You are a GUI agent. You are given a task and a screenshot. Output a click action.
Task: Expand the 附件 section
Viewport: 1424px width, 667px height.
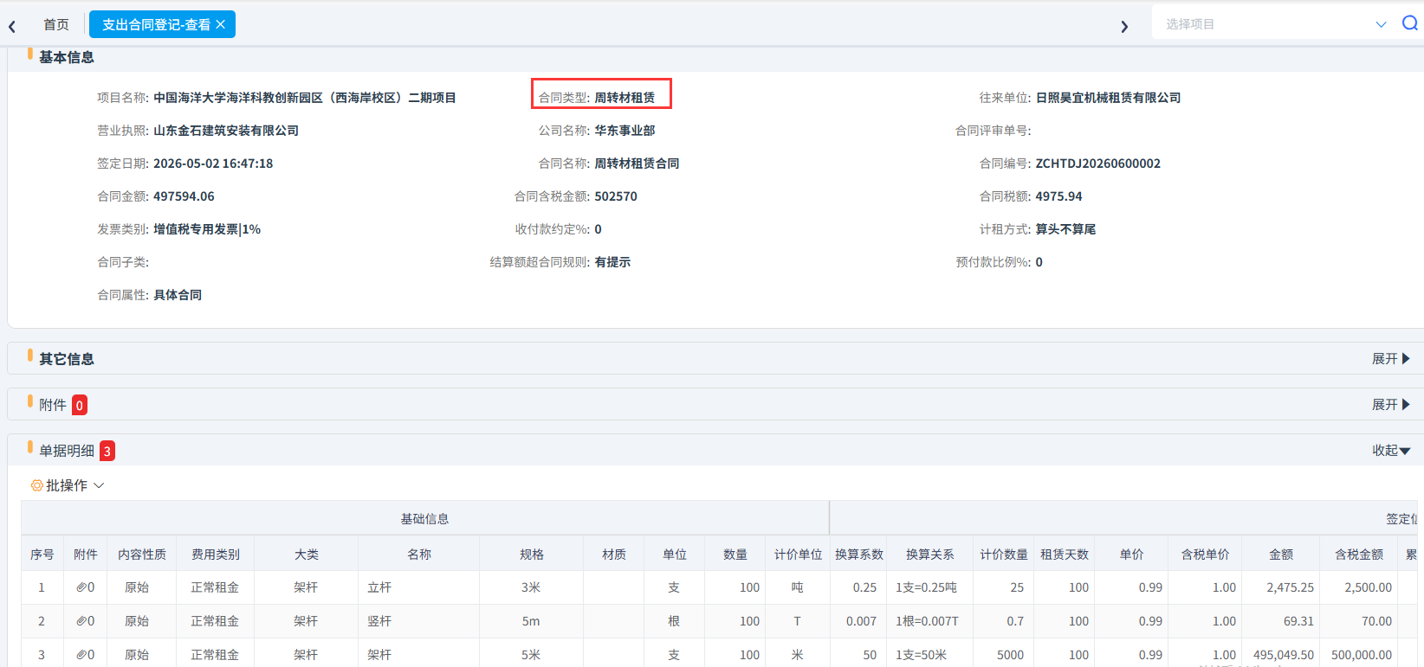pyautogui.click(x=1391, y=404)
